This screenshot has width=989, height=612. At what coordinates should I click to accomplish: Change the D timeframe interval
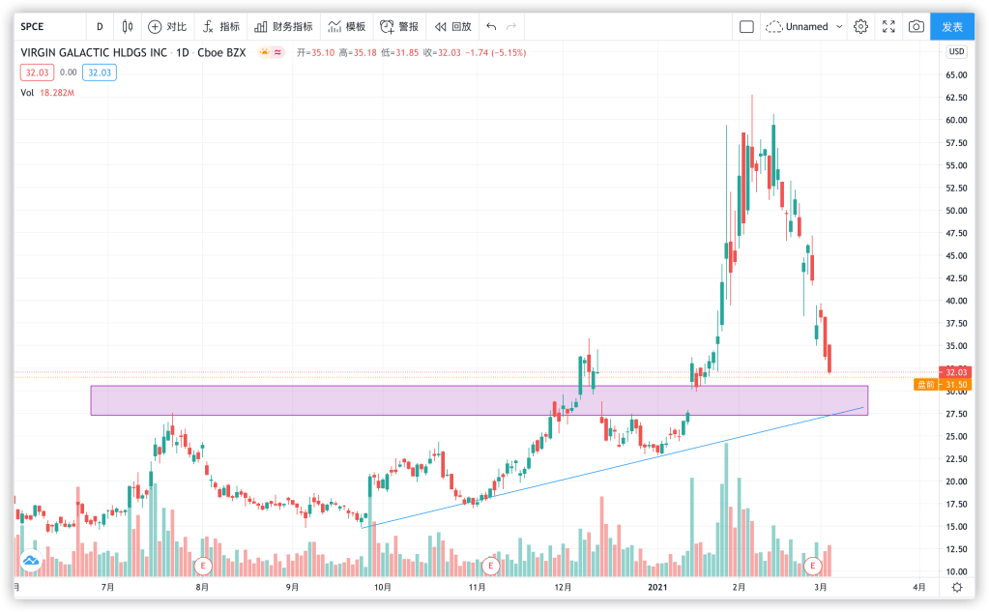[x=100, y=26]
